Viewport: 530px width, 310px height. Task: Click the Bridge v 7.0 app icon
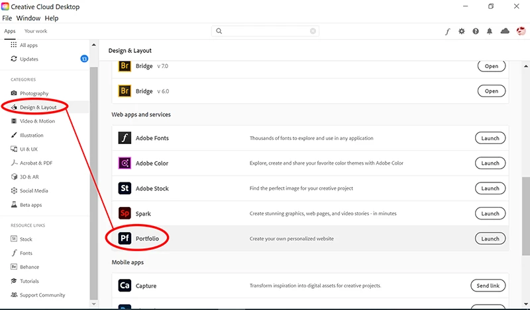click(125, 66)
